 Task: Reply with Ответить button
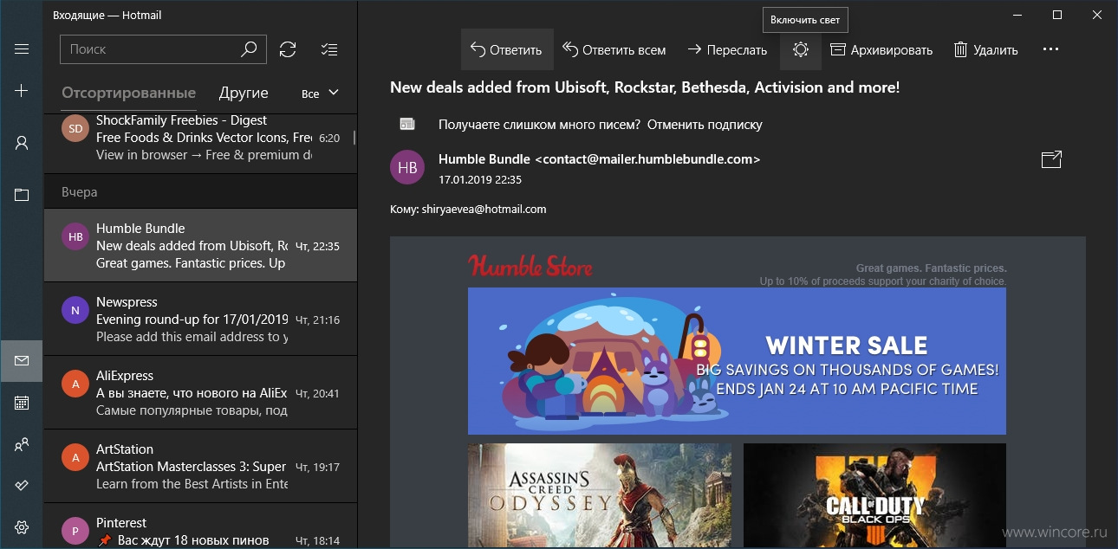(x=507, y=49)
